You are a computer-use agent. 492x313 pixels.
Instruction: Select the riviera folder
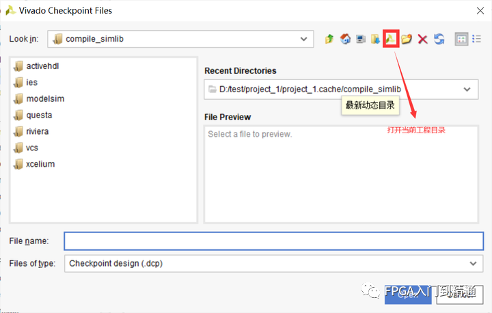tap(38, 131)
